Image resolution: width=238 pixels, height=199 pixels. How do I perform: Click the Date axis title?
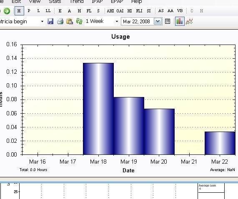pyautogui.click(x=128, y=171)
